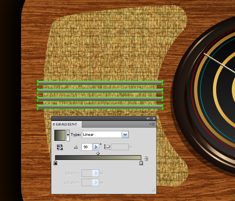Click the Linear type field
Screen dimensions: 235x201
coord(102,135)
